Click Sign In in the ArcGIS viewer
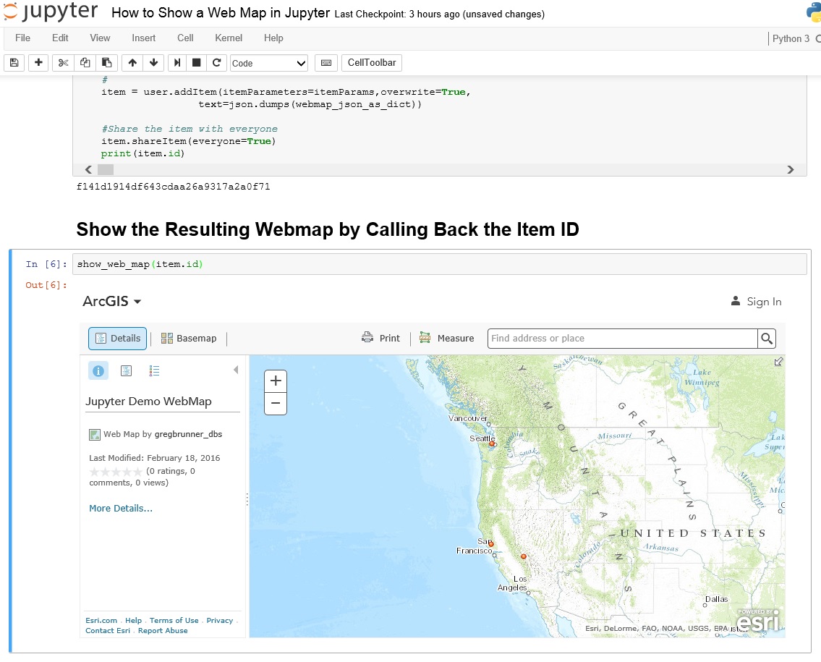Viewport: 821px width, 662px height. pos(756,301)
